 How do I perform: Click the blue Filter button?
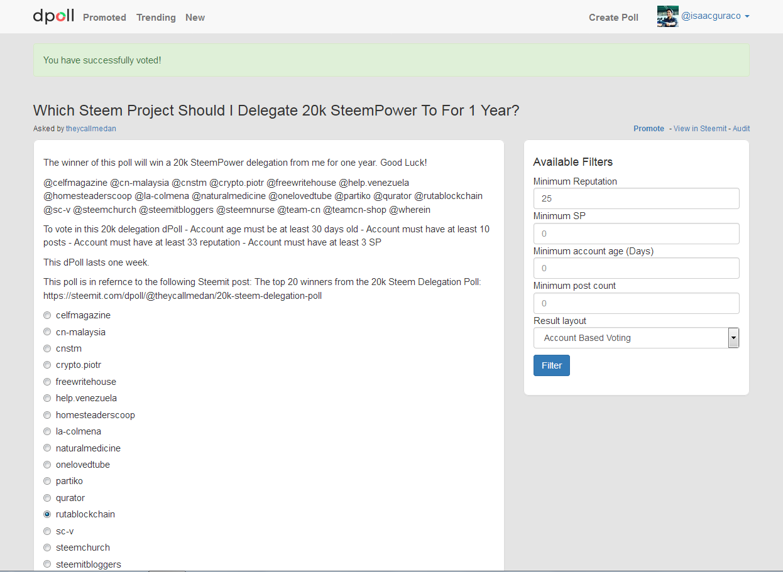pos(552,365)
